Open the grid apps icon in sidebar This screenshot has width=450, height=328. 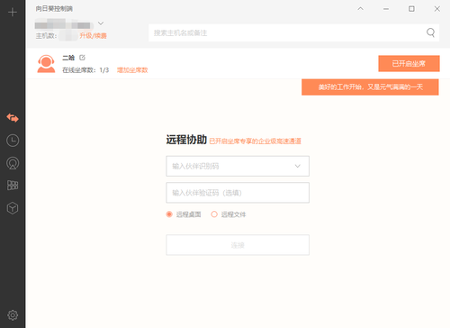13,186
